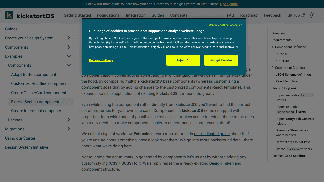
Task: Jump to Finished Code Sandbox section
Action: click(289, 156)
